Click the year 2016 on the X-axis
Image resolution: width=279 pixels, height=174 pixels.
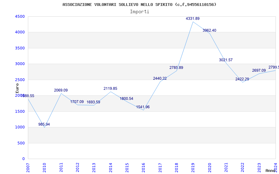[143, 167]
